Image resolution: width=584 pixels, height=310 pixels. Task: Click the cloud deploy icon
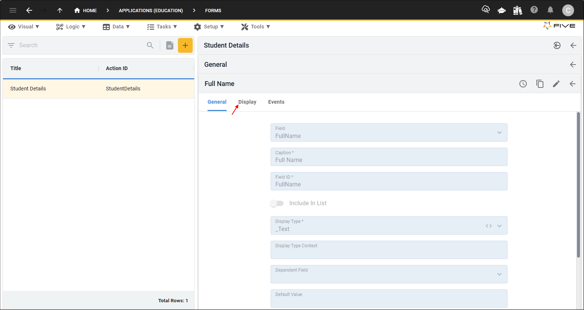486,10
